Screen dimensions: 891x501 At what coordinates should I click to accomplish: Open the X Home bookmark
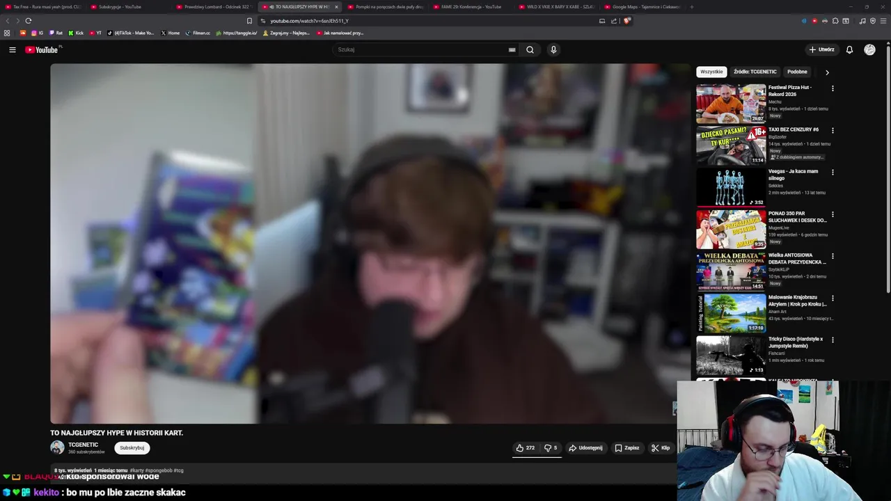pyautogui.click(x=170, y=33)
